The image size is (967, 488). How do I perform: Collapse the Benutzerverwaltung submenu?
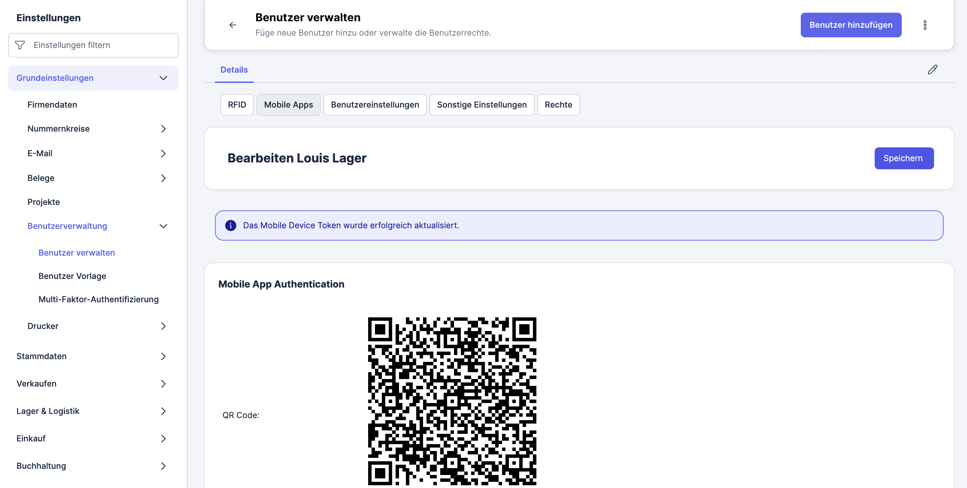pos(163,226)
